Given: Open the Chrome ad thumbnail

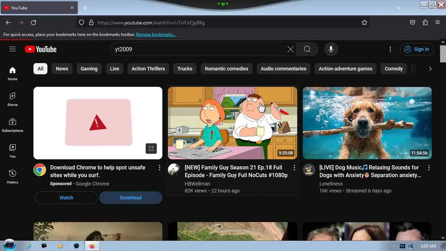Looking at the screenshot, I should (98, 123).
